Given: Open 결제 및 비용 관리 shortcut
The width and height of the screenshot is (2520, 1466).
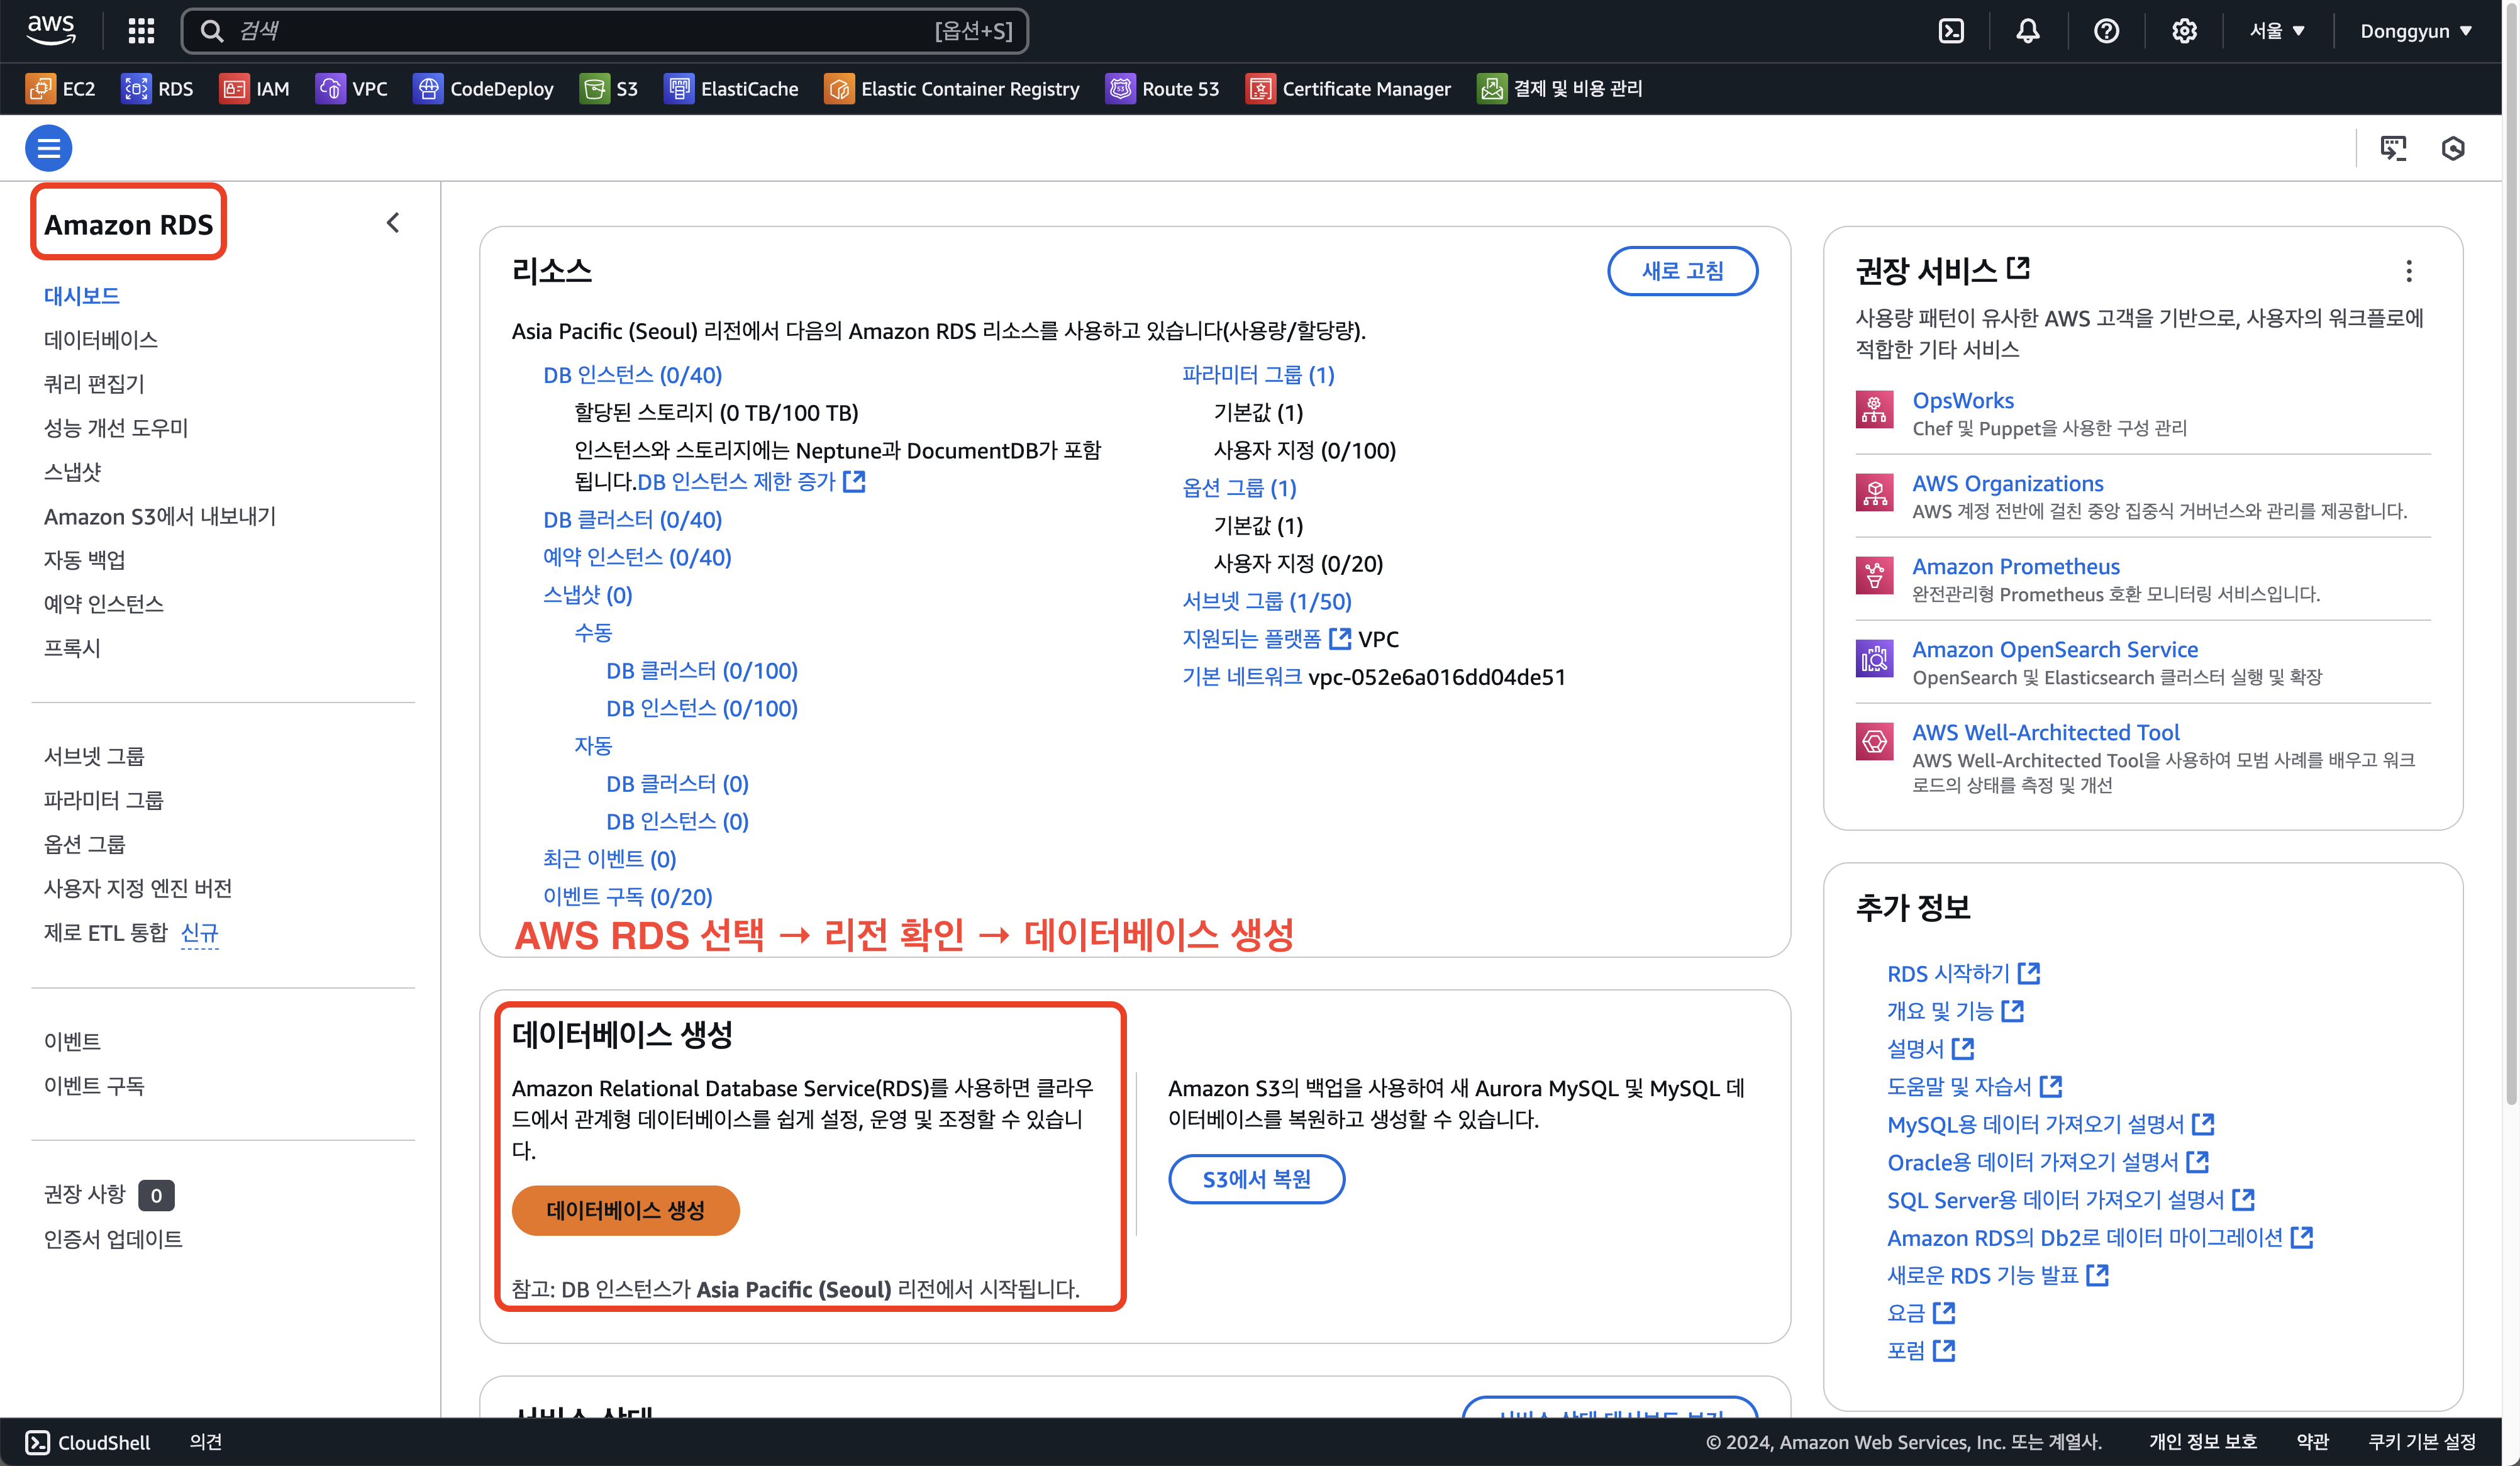Looking at the screenshot, I should 1560,89.
